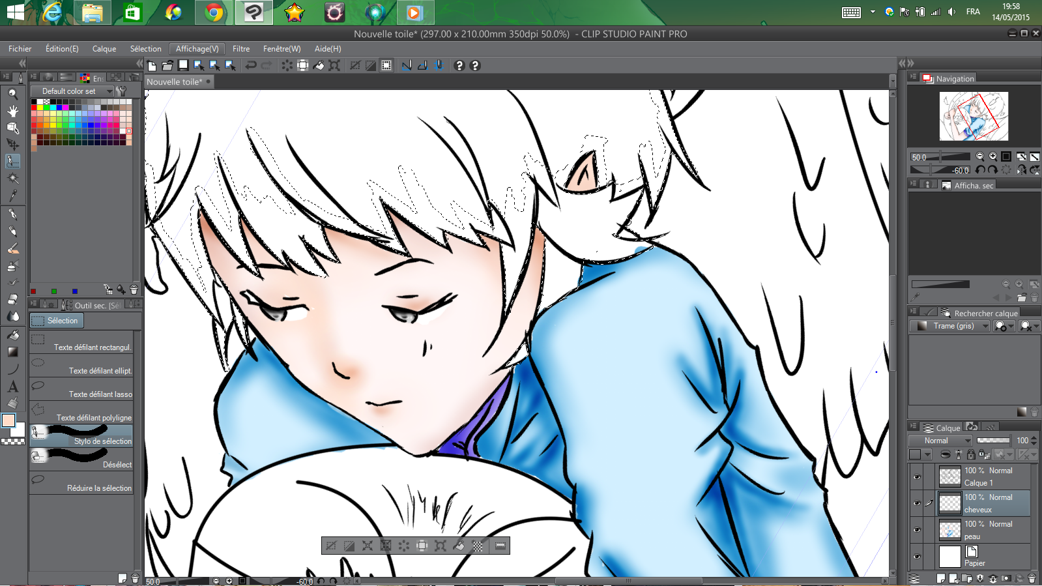The height and width of the screenshot is (586, 1042).
Task: Open Édition(E) menu
Action: click(x=62, y=49)
